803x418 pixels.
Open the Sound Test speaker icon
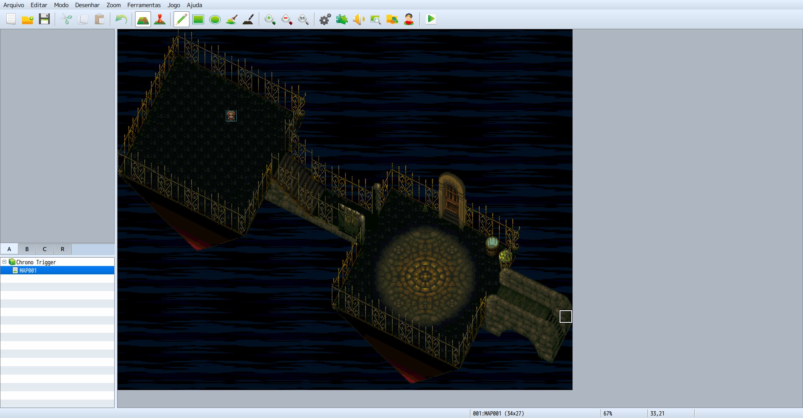click(x=359, y=19)
